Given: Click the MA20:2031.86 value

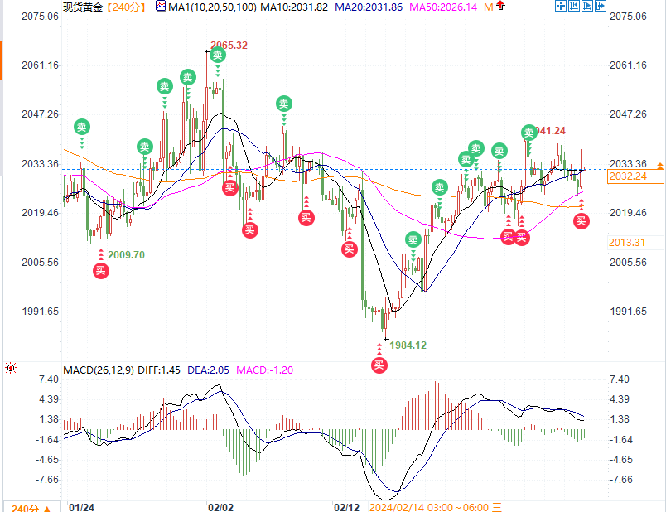Looking at the screenshot, I should (x=369, y=7).
